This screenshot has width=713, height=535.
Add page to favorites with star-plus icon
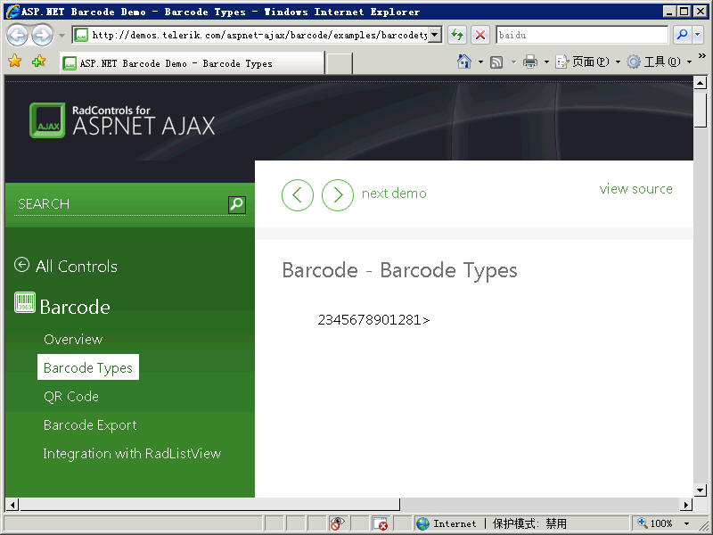tap(38, 61)
